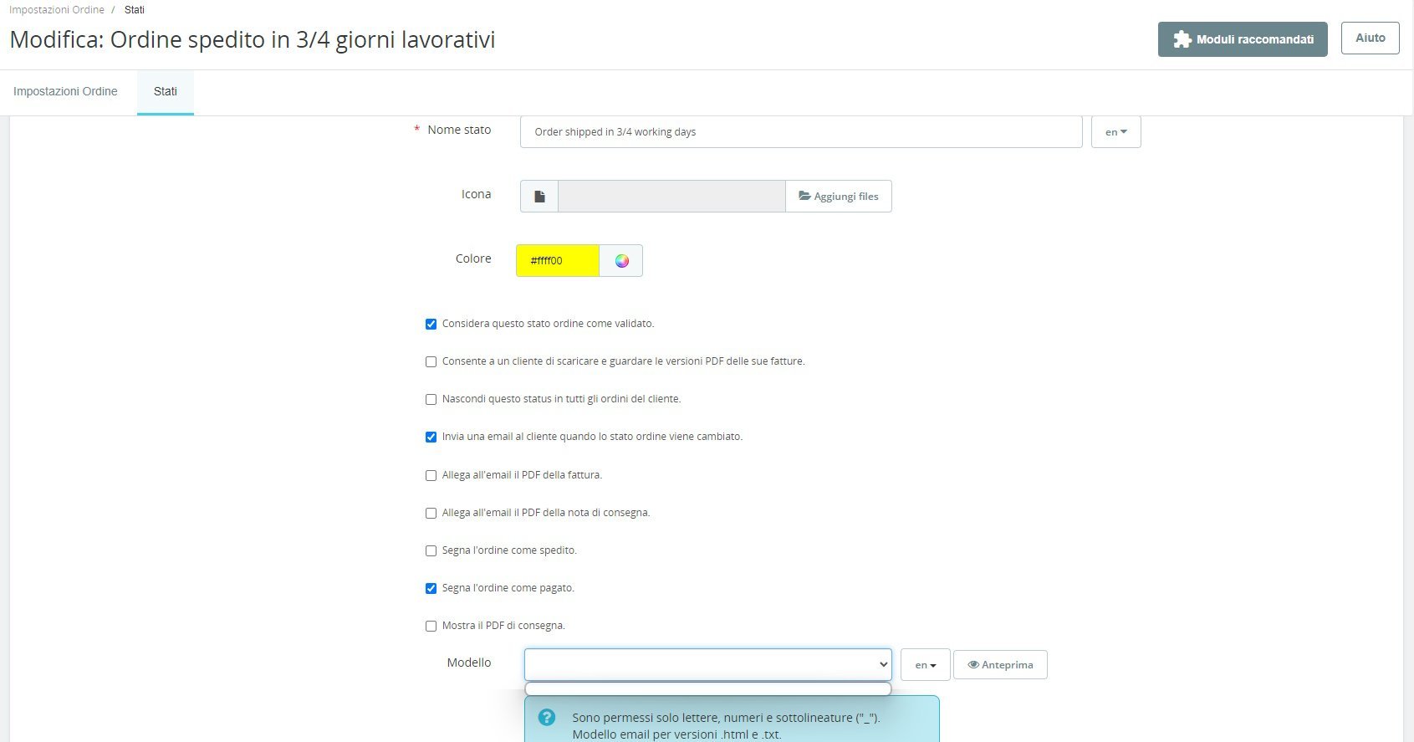Expand the 'en' language selector beside Modello
The image size is (1414, 742).
click(925, 665)
